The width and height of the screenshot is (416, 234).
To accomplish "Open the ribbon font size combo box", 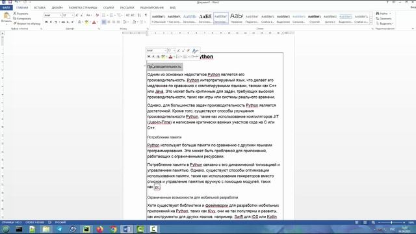I will [x=68, y=16].
